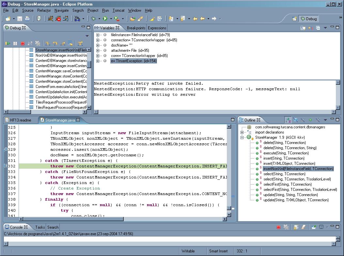
Task: Open the HF13.readme editor tab
Action: [x=21, y=120]
